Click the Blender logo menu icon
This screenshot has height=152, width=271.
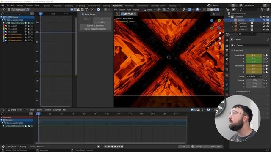3,5
